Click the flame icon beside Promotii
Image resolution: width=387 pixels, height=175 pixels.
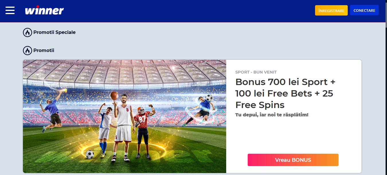(x=28, y=51)
